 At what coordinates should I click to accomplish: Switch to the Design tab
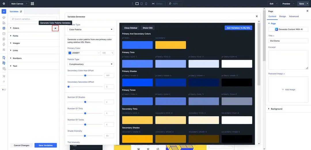point(283,16)
